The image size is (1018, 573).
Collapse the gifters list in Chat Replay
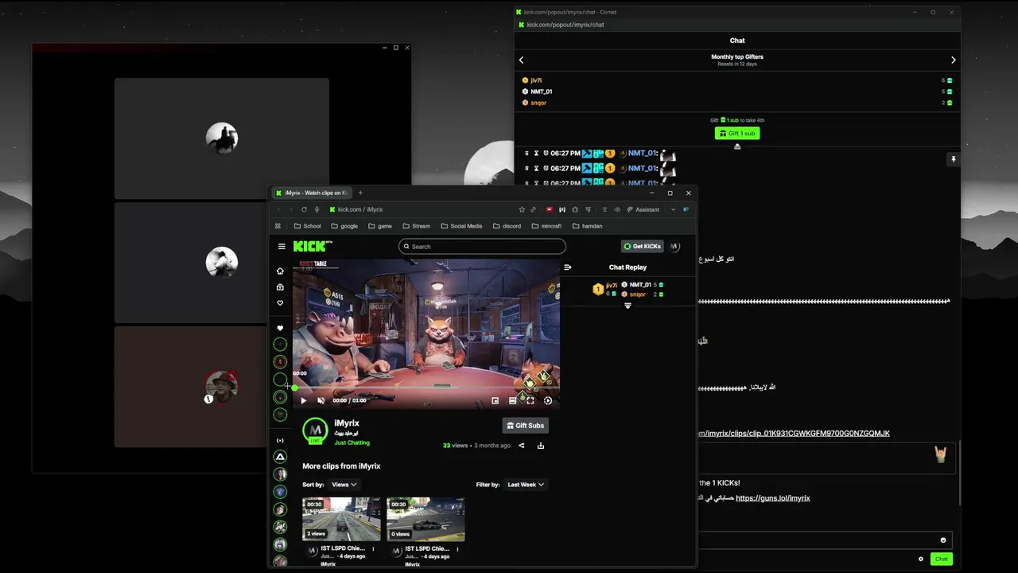(x=628, y=306)
